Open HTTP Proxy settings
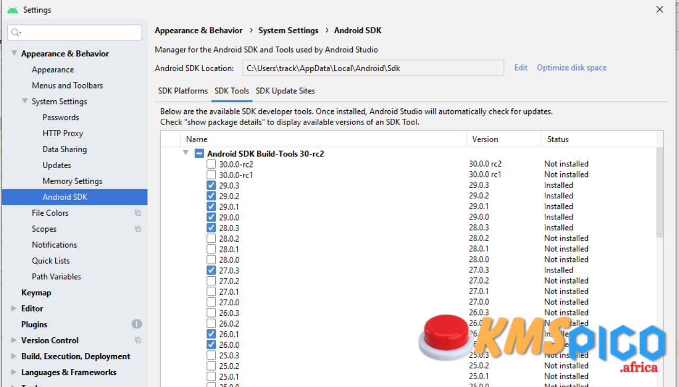Viewport: 679px width, 387px height. point(63,134)
